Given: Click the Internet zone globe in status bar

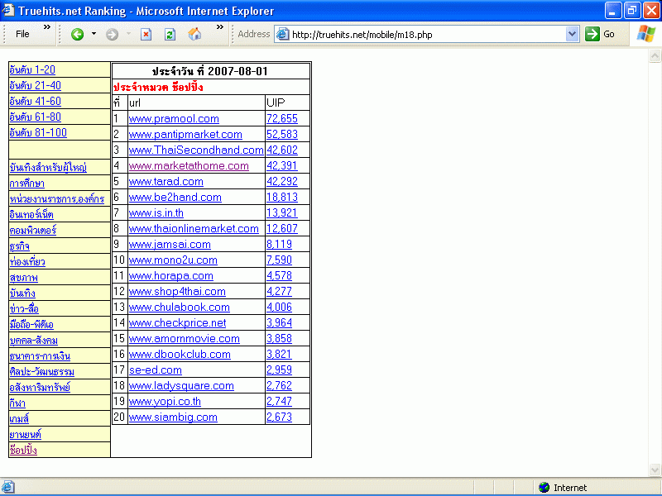Looking at the screenshot, I should [x=544, y=487].
